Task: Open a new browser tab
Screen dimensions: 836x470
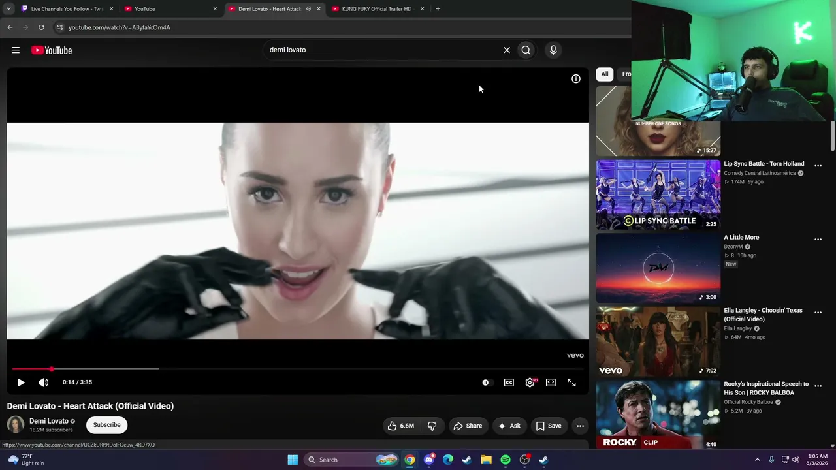Action: pyautogui.click(x=438, y=9)
